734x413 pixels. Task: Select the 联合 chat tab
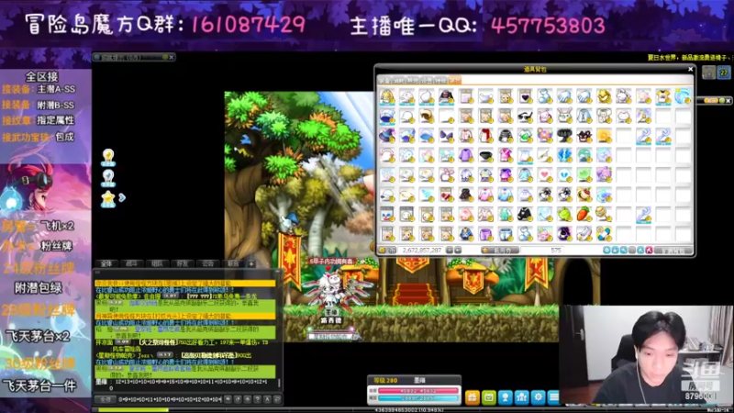233,263
